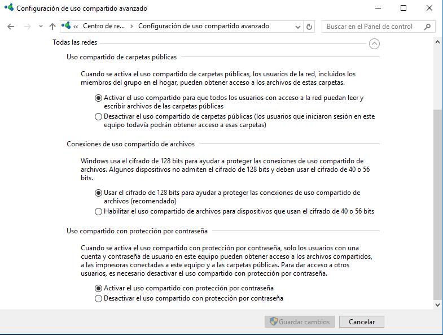Click the scrollbar down arrow
Image resolution: width=443 pixels, height=335 pixels.
[437, 304]
